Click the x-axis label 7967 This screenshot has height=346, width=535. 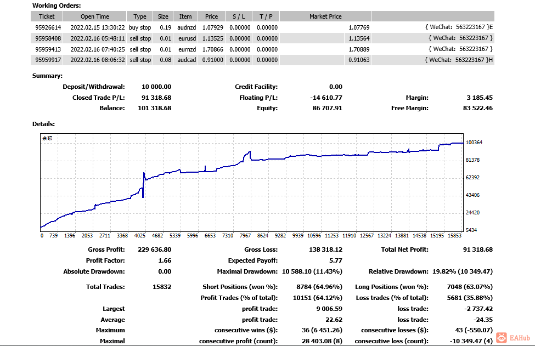[245, 236]
